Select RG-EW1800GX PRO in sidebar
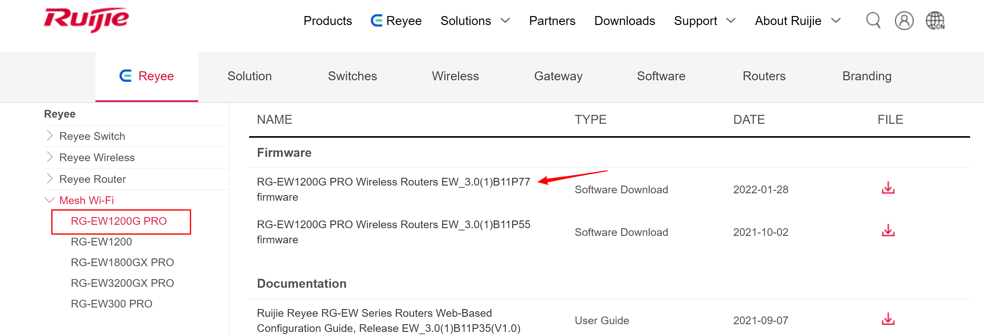Viewport: 984px width, 335px height. (122, 262)
